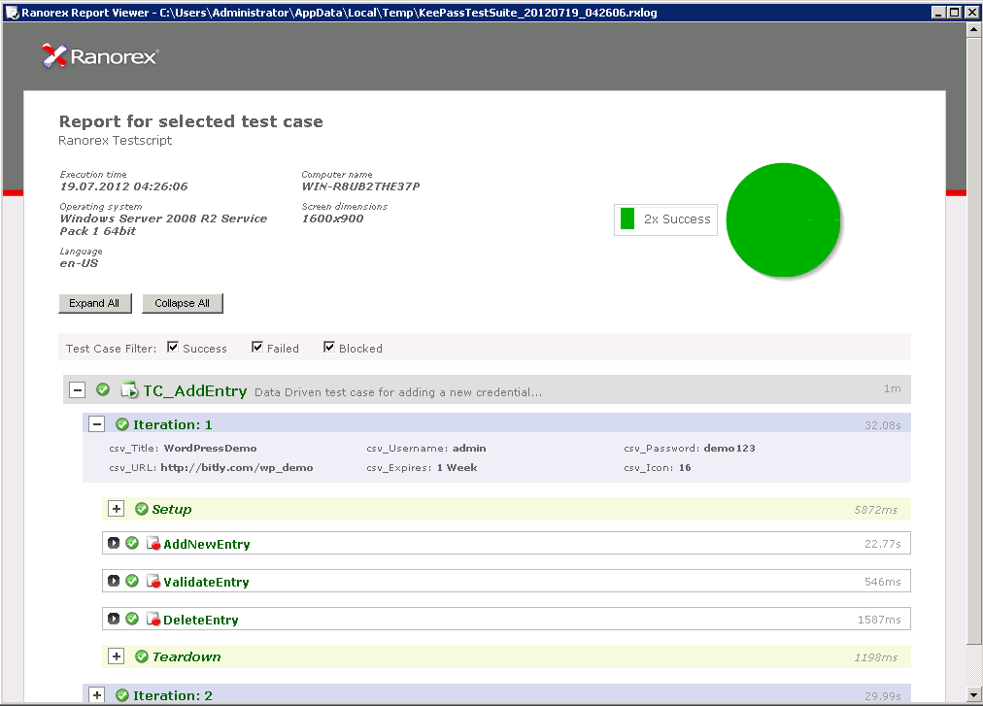Click the green success icon beside TC_AddEntry
This screenshot has width=983, height=706.
click(x=103, y=390)
